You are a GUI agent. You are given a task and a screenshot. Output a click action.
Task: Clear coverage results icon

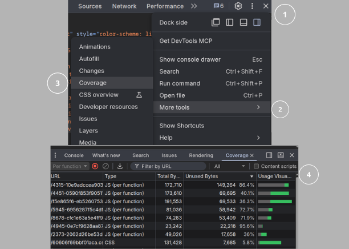(x=105, y=166)
